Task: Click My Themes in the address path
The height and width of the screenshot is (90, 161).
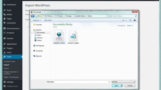Action: point(49,16)
